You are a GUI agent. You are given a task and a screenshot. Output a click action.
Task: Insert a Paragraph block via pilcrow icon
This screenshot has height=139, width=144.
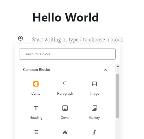pos(65,84)
